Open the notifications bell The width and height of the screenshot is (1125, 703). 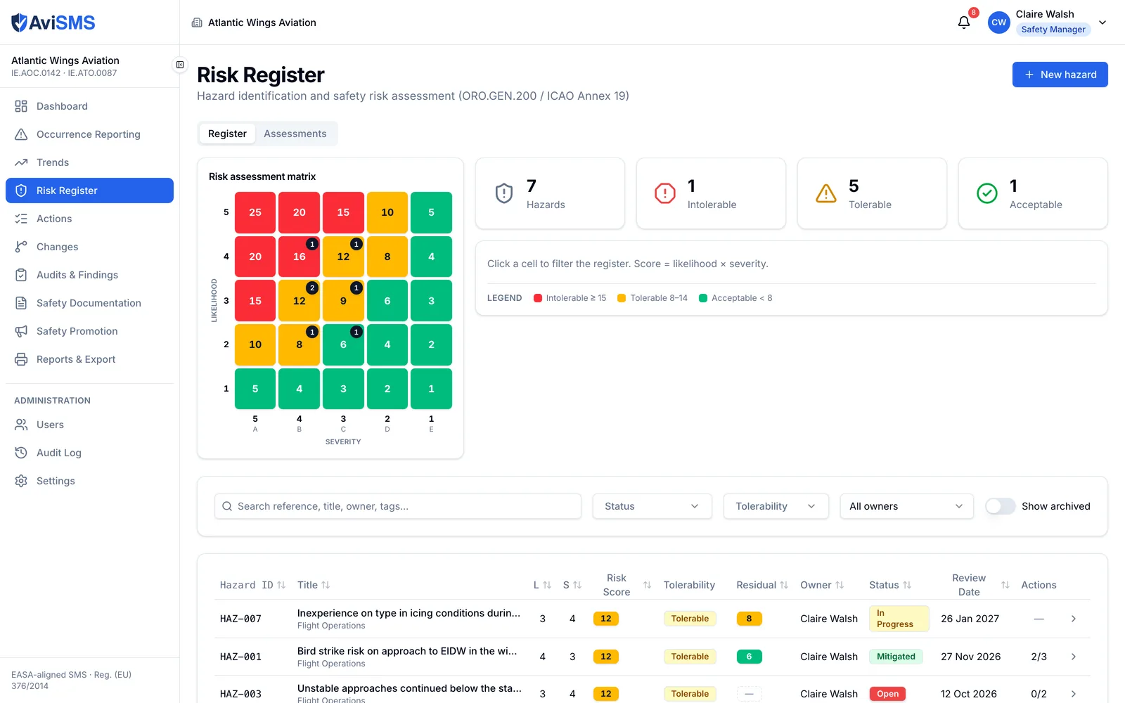(x=964, y=22)
